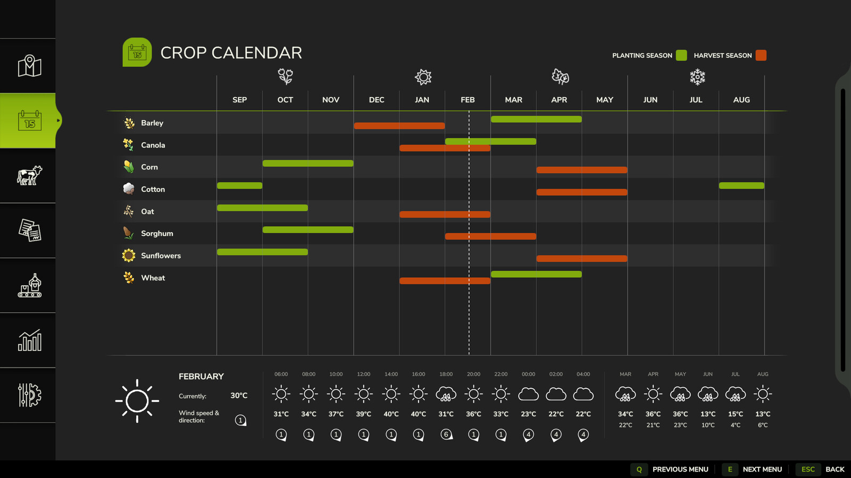Click the spring tulip season icon
This screenshot has height=478, width=851.
pos(286,77)
